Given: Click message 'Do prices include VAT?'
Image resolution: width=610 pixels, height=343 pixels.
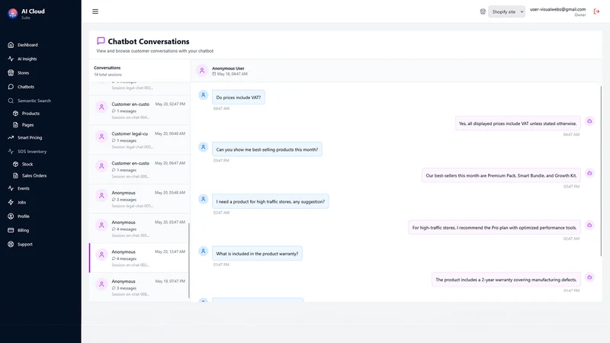Looking at the screenshot, I should (x=239, y=98).
